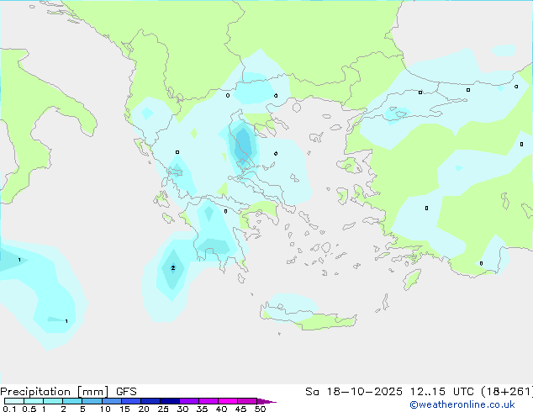Click the lightest cyan 0.1–0.5 mm legend swatch
This screenshot has width=533, height=412.
(x=14, y=401)
